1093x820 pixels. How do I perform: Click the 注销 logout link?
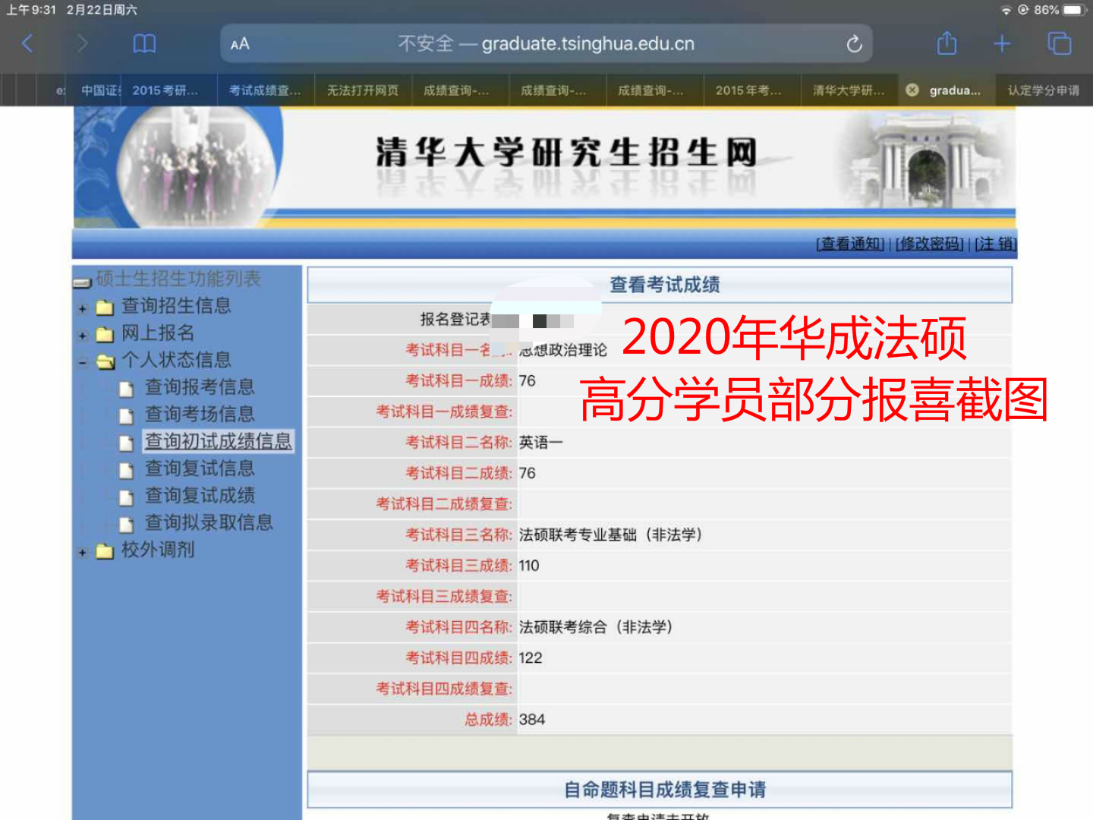[x=995, y=244]
